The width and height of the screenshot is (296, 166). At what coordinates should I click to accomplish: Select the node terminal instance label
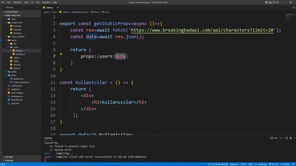coord(274,138)
